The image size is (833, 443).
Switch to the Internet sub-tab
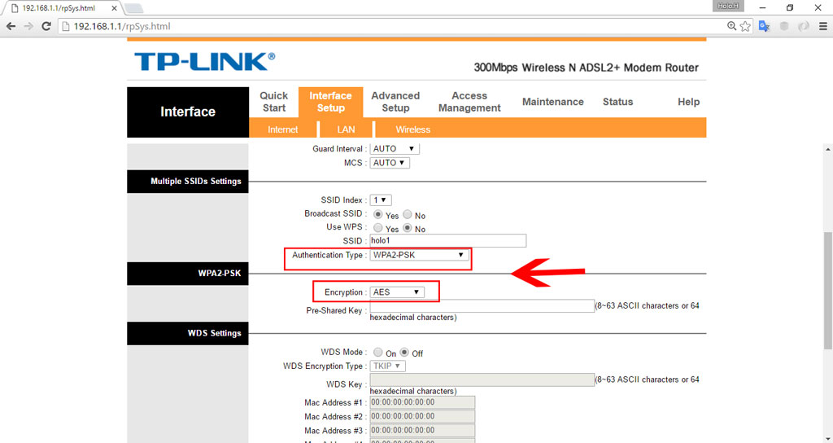coord(282,129)
